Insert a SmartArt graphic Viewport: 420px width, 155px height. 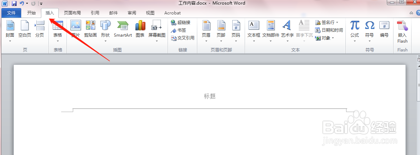click(x=123, y=29)
